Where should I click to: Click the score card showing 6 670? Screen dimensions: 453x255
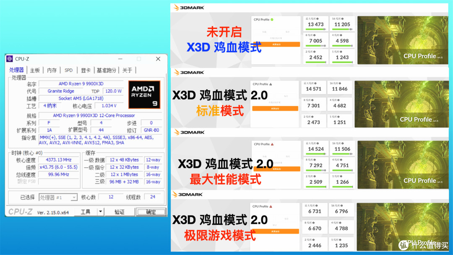[315, 227]
